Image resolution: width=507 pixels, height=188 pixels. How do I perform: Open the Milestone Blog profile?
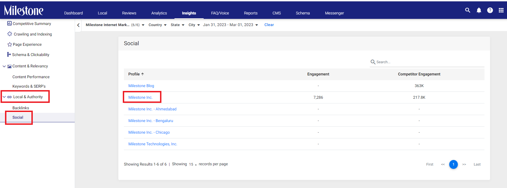pyautogui.click(x=141, y=86)
